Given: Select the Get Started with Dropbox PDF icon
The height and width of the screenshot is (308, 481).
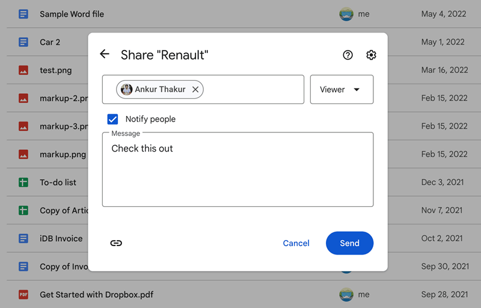Looking at the screenshot, I should (23, 295).
